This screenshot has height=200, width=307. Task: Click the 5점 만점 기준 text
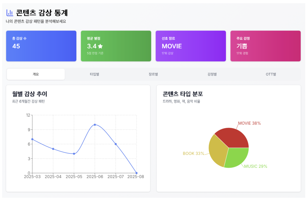pyautogui.click(x=95, y=53)
